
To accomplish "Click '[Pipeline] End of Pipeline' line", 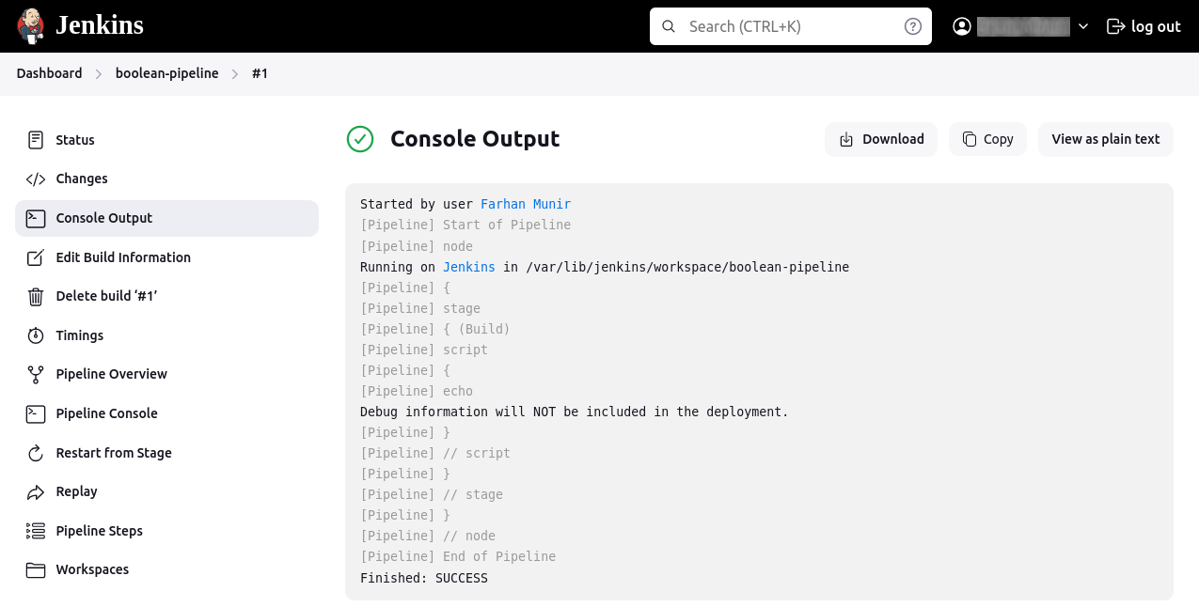I will [x=458, y=556].
